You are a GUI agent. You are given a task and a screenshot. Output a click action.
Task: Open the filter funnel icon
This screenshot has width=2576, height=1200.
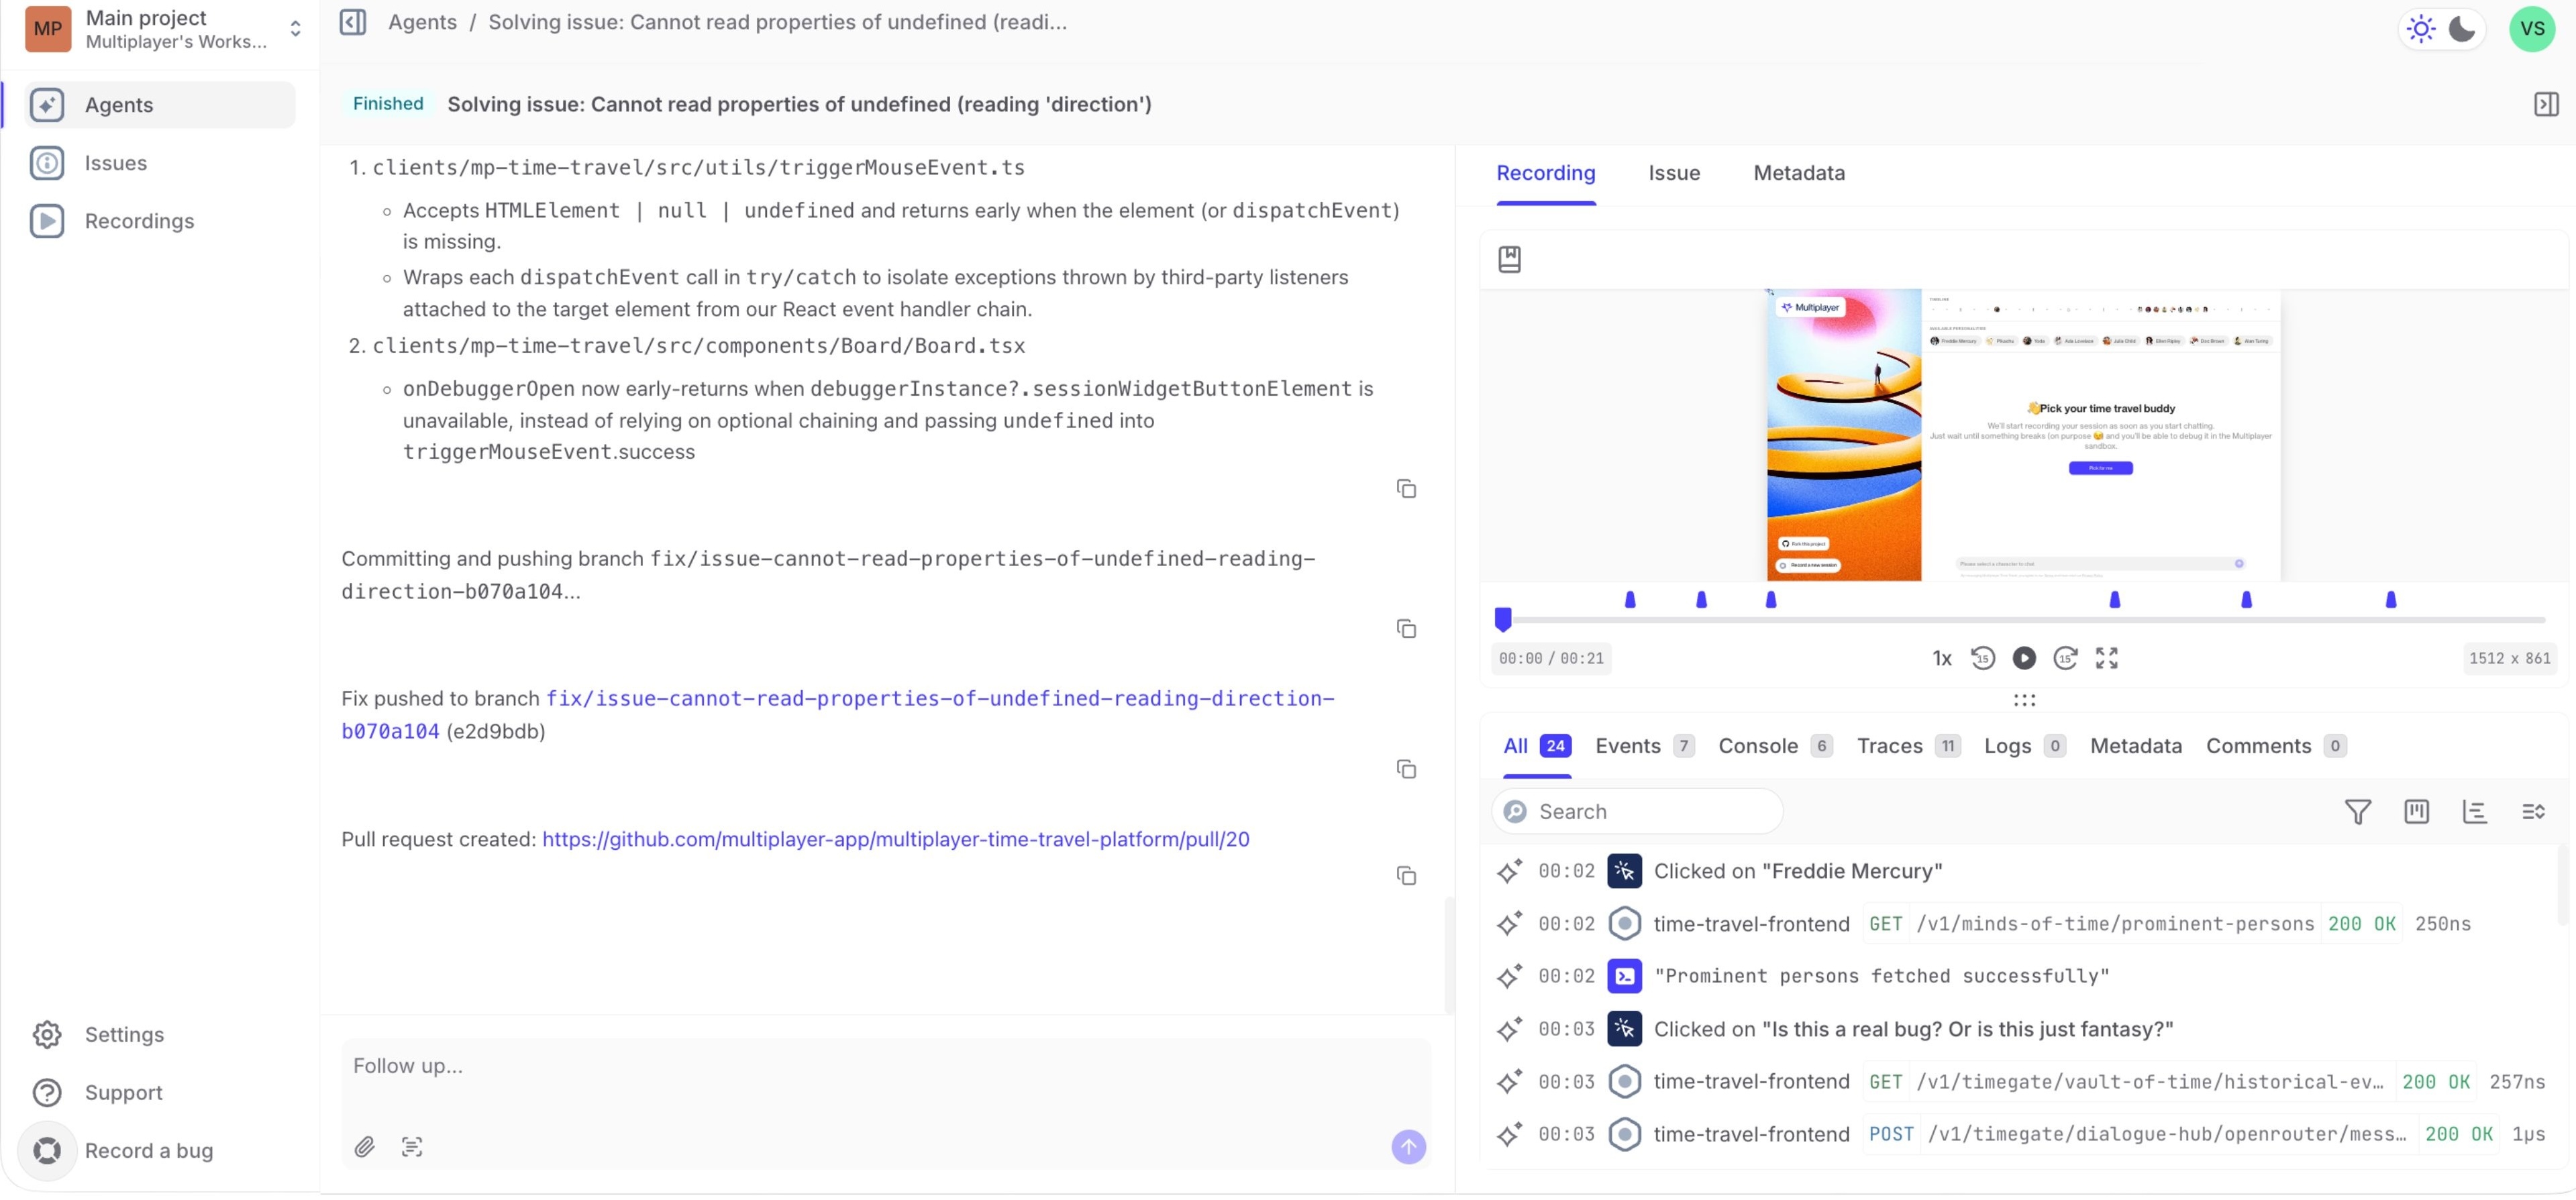2357,813
